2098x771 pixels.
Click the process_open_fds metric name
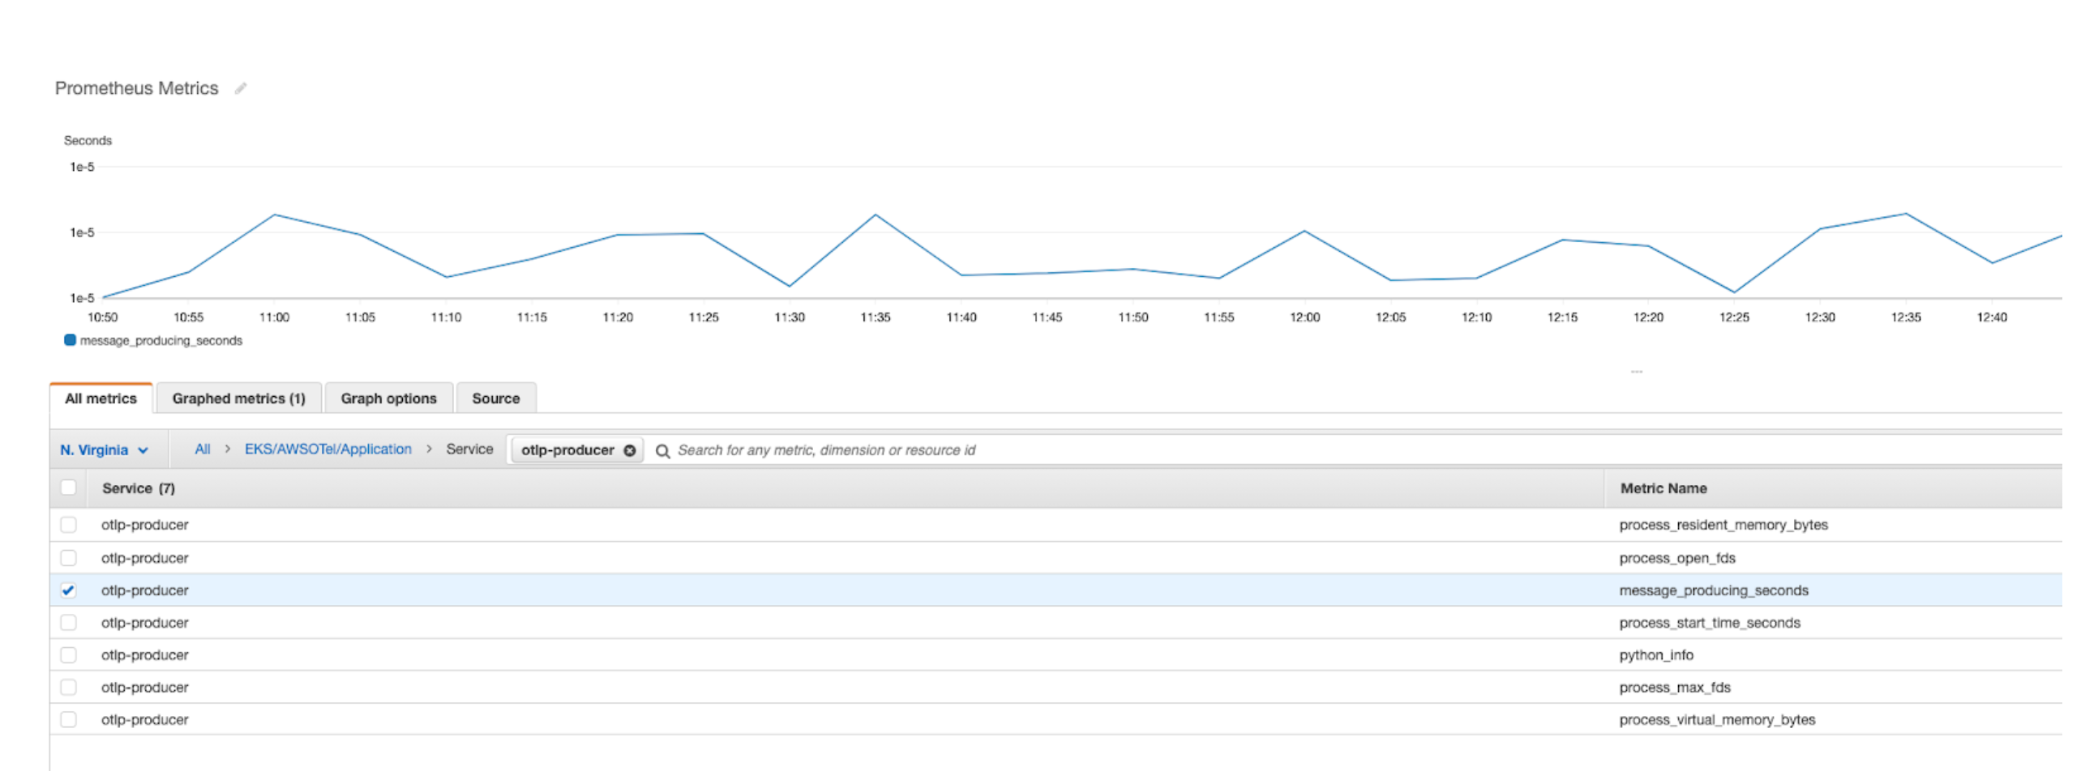1677,559
